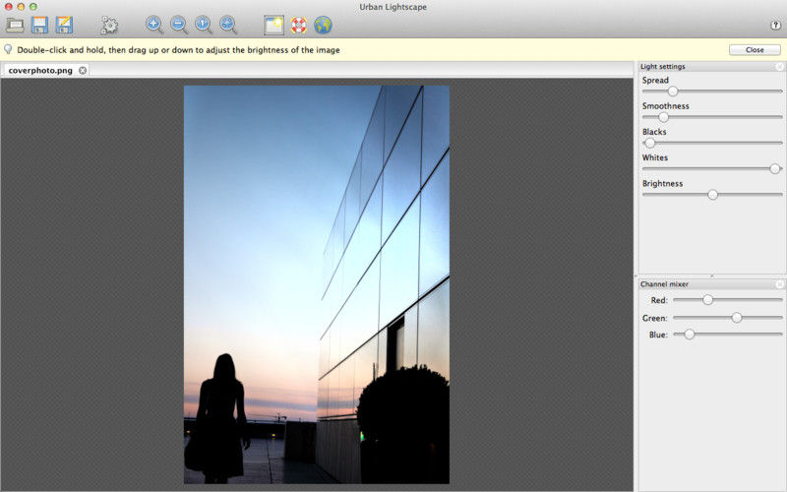Adjust the Whites slider handle
787x492 pixels.
[775, 168]
